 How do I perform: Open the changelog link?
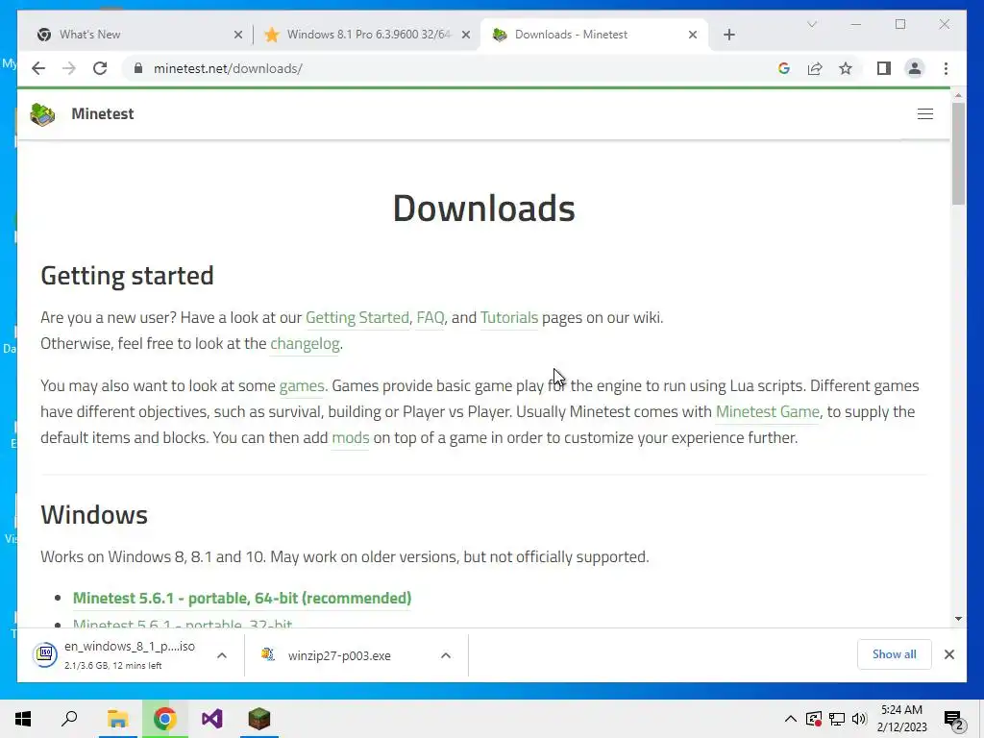click(x=305, y=343)
